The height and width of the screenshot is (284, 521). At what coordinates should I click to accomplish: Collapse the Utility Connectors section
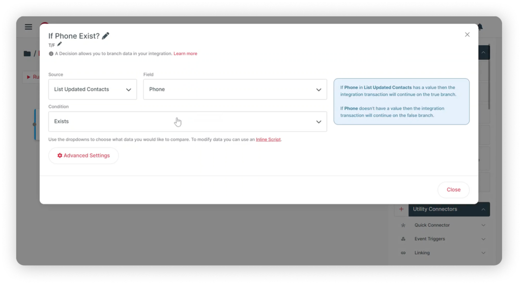483,209
